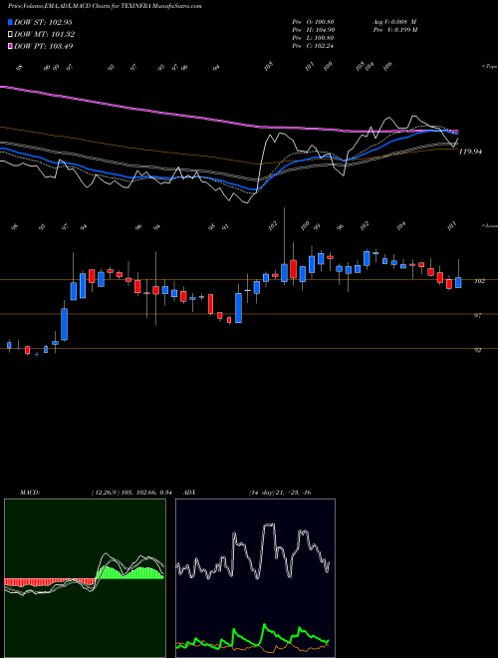The image size is (498, 658).
Task: Click the 102 price level label
Action: tap(479, 281)
